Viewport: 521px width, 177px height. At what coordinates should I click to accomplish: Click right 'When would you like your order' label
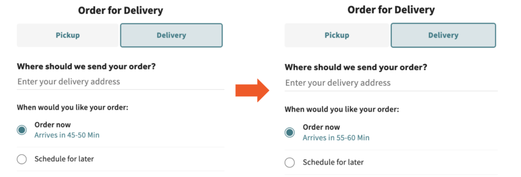click(342, 109)
